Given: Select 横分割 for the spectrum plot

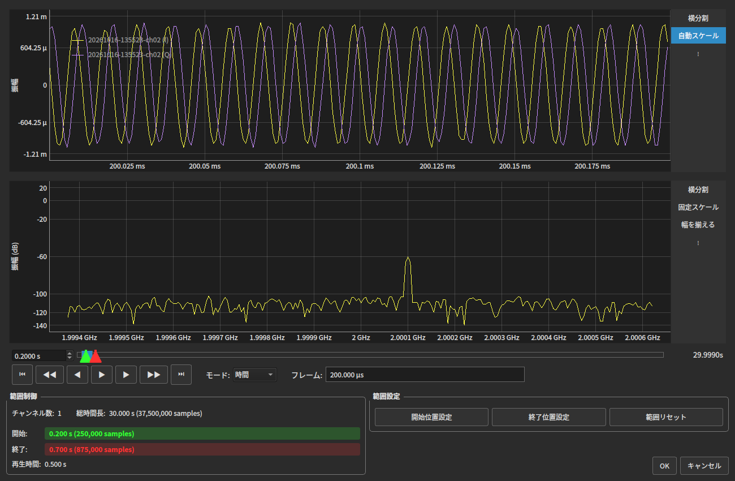Looking at the screenshot, I should point(698,190).
